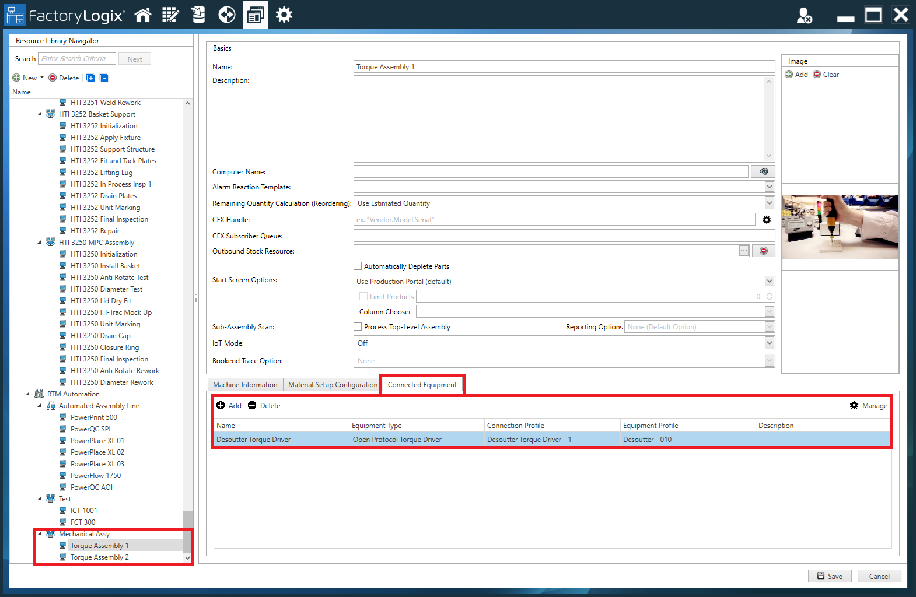916x597 pixels.
Task: Toggle the Limit Products checkbox
Action: [363, 297]
